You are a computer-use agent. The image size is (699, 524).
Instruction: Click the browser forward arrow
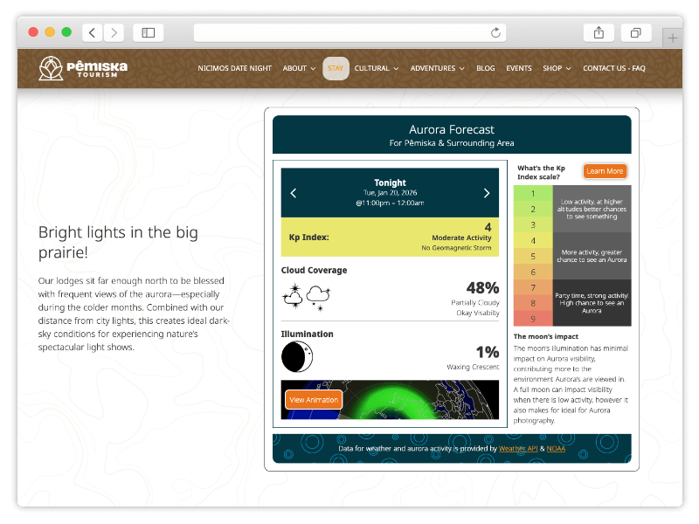pos(114,32)
